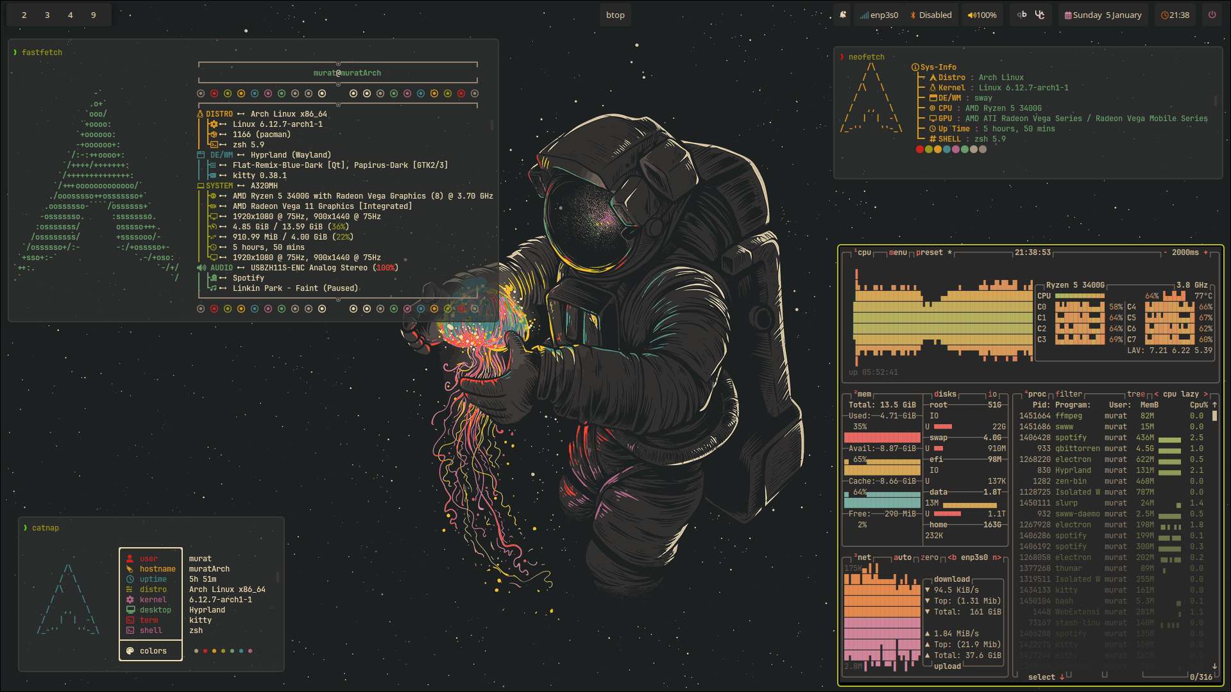
Task: Switch to workspace 3
Action: 47,15
